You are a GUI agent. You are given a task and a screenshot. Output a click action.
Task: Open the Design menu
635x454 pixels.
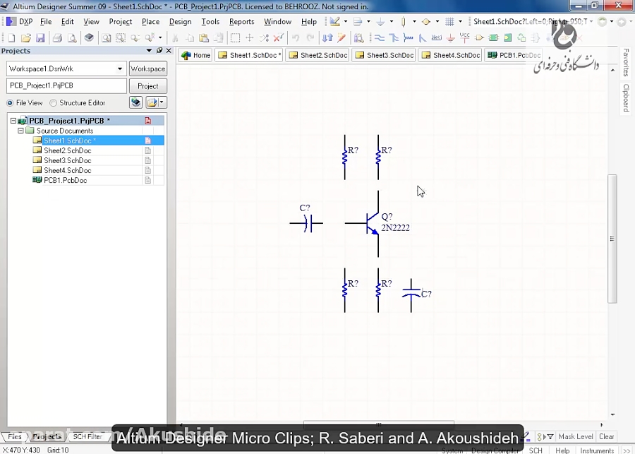pos(180,21)
